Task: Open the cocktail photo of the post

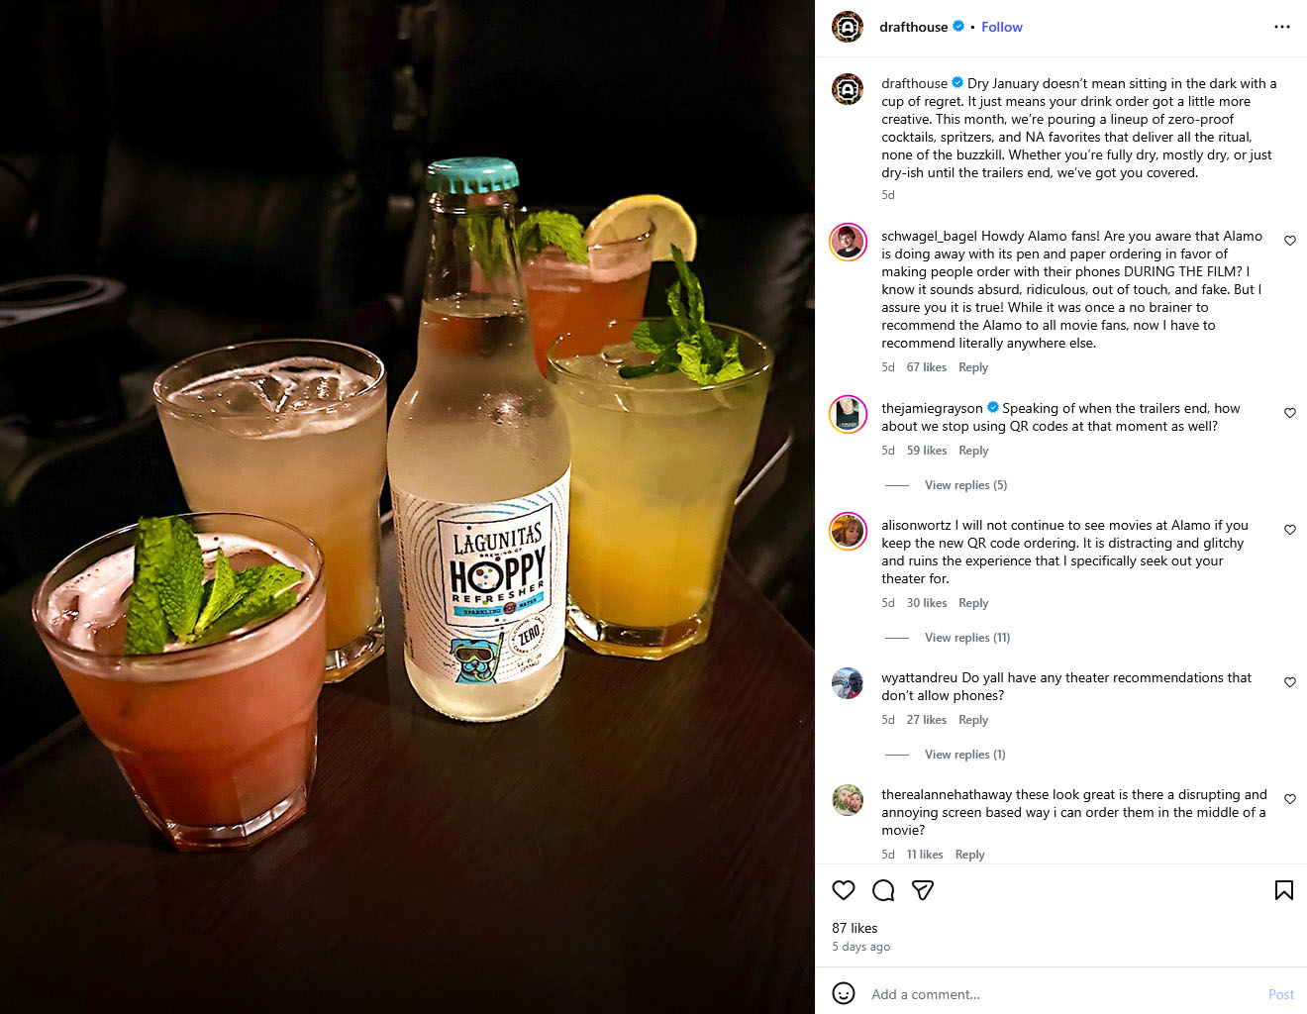Action: [407, 507]
